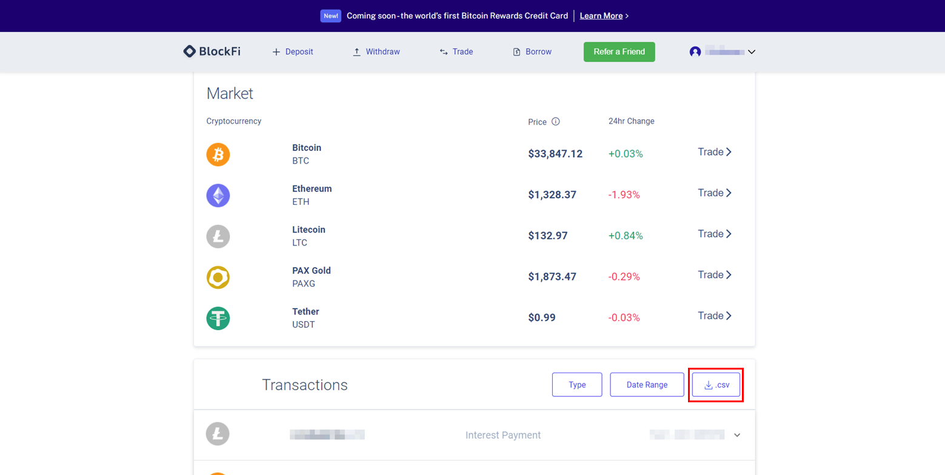Click the New! badge in banner
Image resolution: width=945 pixels, height=475 pixels.
pyautogui.click(x=331, y=16)
